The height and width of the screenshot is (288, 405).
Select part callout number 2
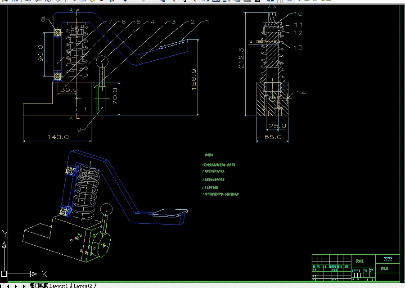pos(193,22)
